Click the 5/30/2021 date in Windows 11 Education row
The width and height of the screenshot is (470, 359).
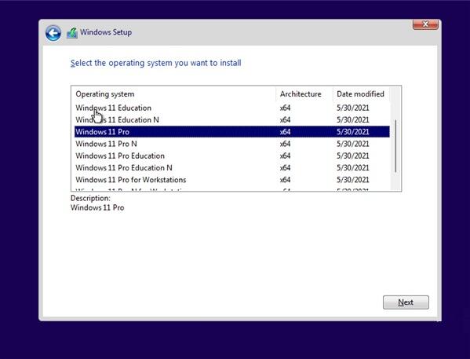(353, 108)
